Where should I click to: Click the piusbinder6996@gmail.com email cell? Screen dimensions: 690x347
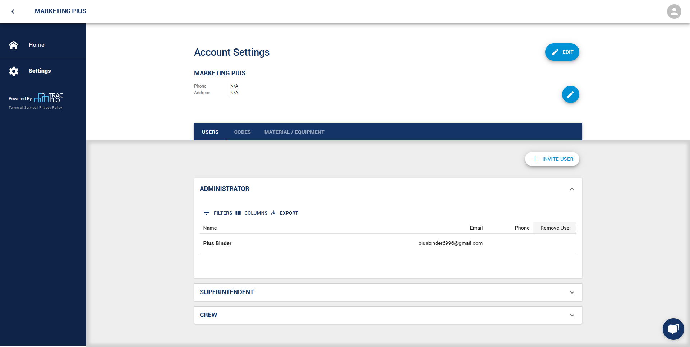point(450,243)
